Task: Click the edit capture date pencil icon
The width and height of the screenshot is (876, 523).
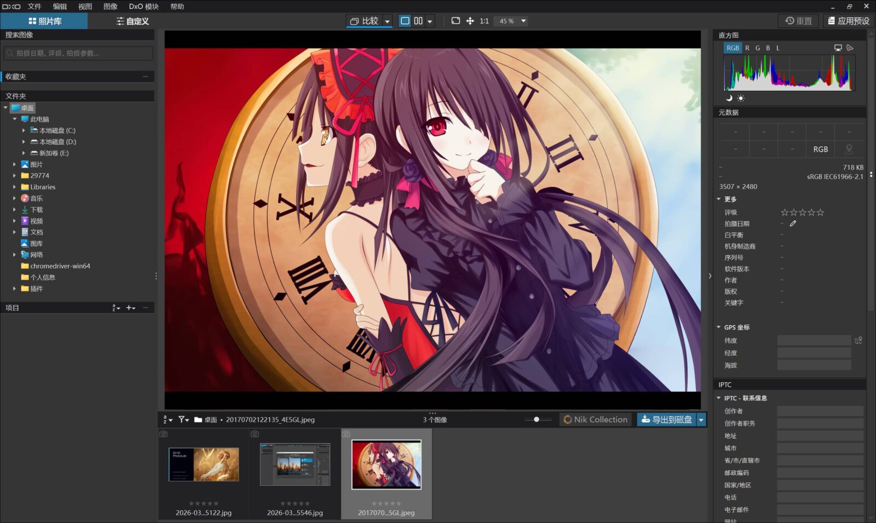Action: click(x=793, y=223)
